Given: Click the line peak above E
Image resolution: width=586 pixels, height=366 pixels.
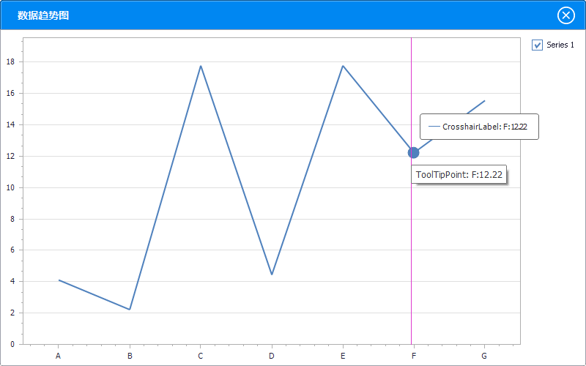Looking at the screenshot, I should pos(343,66).
